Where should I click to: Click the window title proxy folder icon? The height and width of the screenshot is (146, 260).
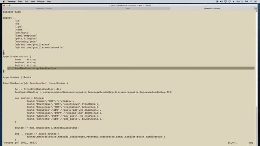point(109,5)
